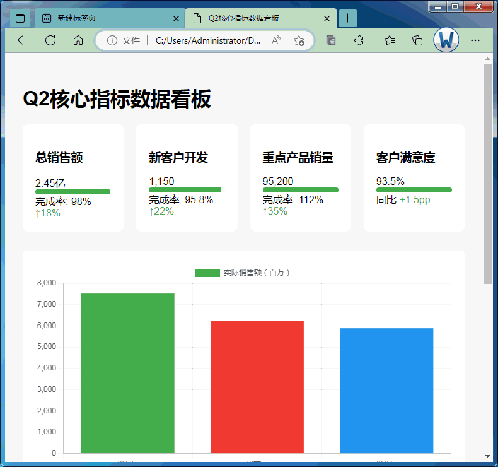Click the 总销售额 progress bar

coord(72,192)
